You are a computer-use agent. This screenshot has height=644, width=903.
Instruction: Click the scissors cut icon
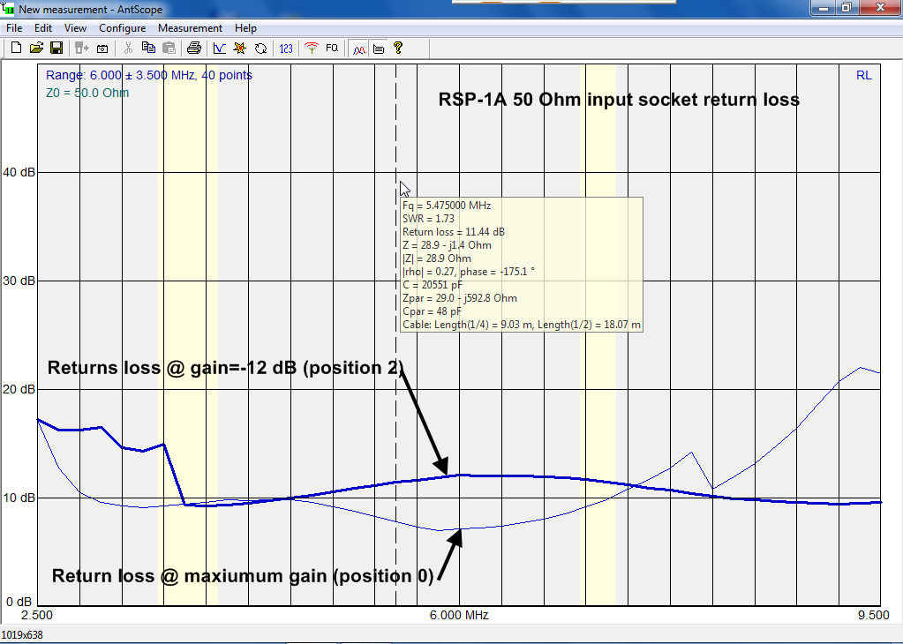coord(128,49)
